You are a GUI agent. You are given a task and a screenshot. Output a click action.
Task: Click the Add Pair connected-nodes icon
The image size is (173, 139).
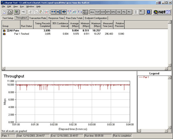(x=53, y=12)
